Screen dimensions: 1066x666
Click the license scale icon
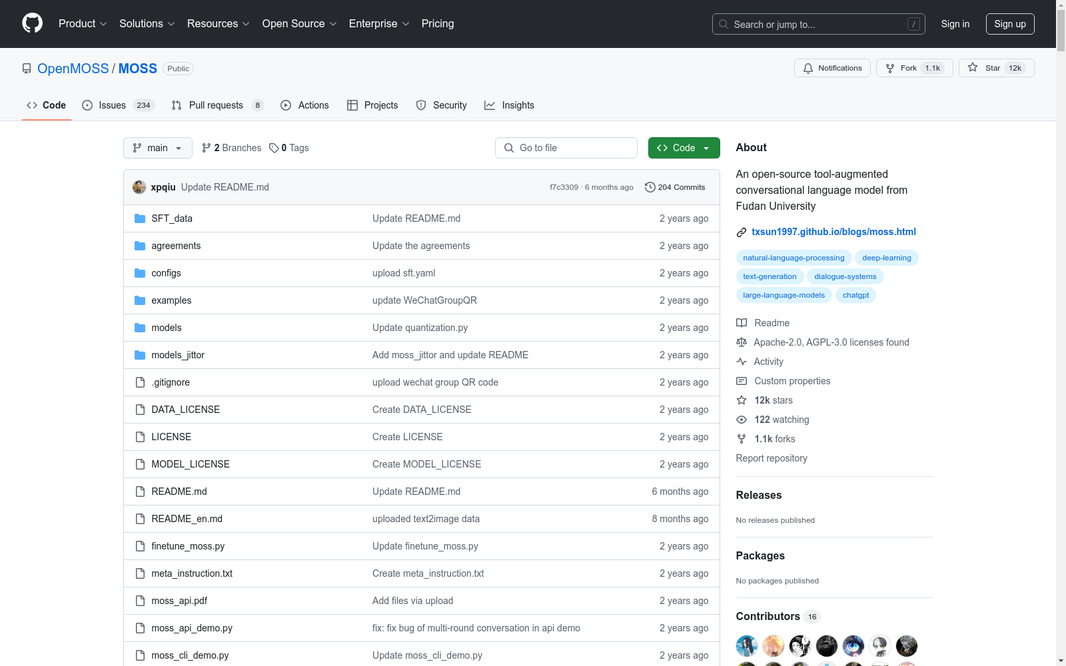tap(742, 342)
